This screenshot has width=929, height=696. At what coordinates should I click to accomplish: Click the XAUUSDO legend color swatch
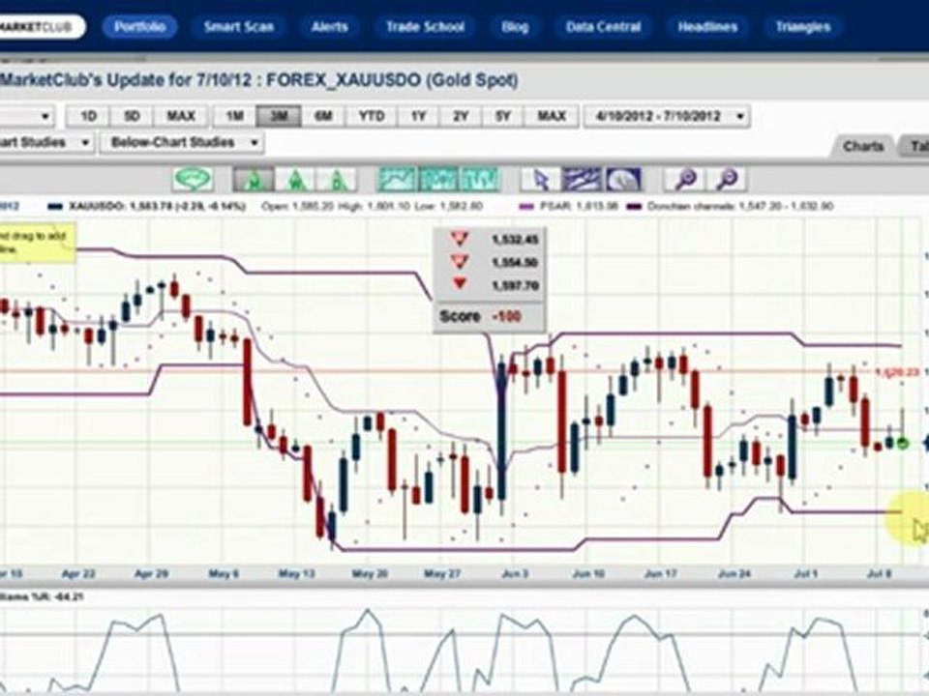point(55,207)
